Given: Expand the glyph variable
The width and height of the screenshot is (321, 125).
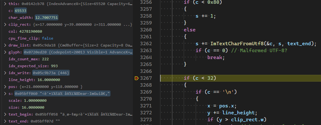Looking at the screenshot, I should 5,52.
